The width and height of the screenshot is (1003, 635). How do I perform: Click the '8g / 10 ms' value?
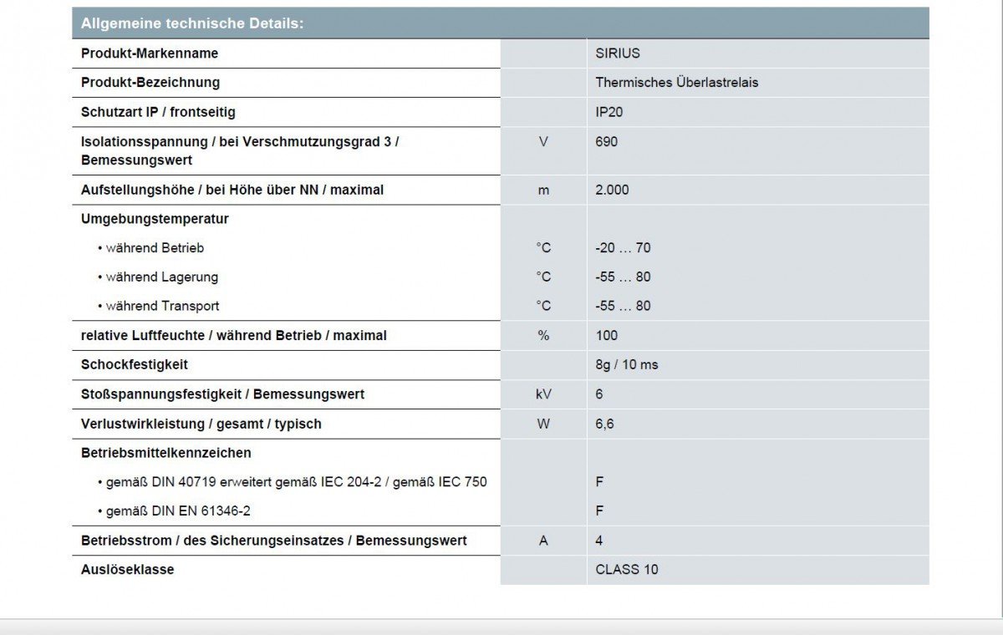coord(627,365)
